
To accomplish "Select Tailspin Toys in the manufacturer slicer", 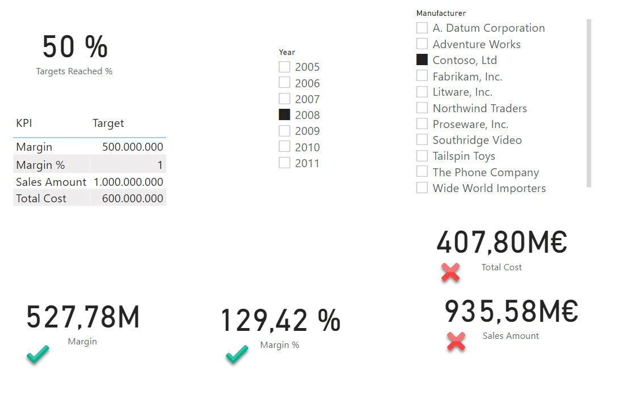I will (422, 156).
